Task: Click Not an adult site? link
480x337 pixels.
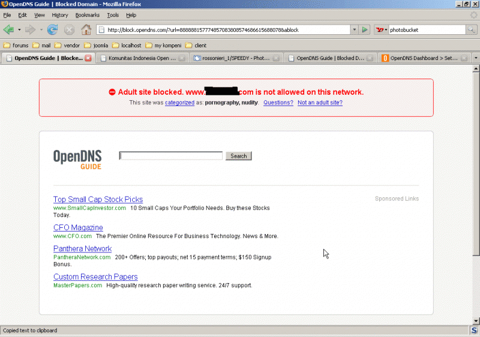Action: (320, 103)
